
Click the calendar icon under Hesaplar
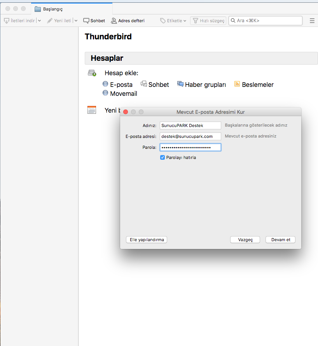(92, 110)
